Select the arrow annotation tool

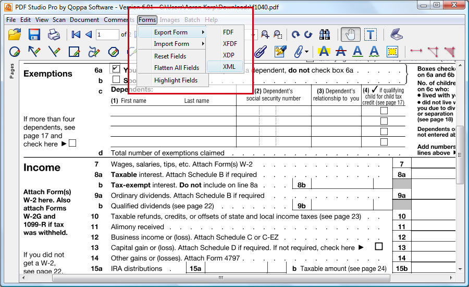coord(34,52)
